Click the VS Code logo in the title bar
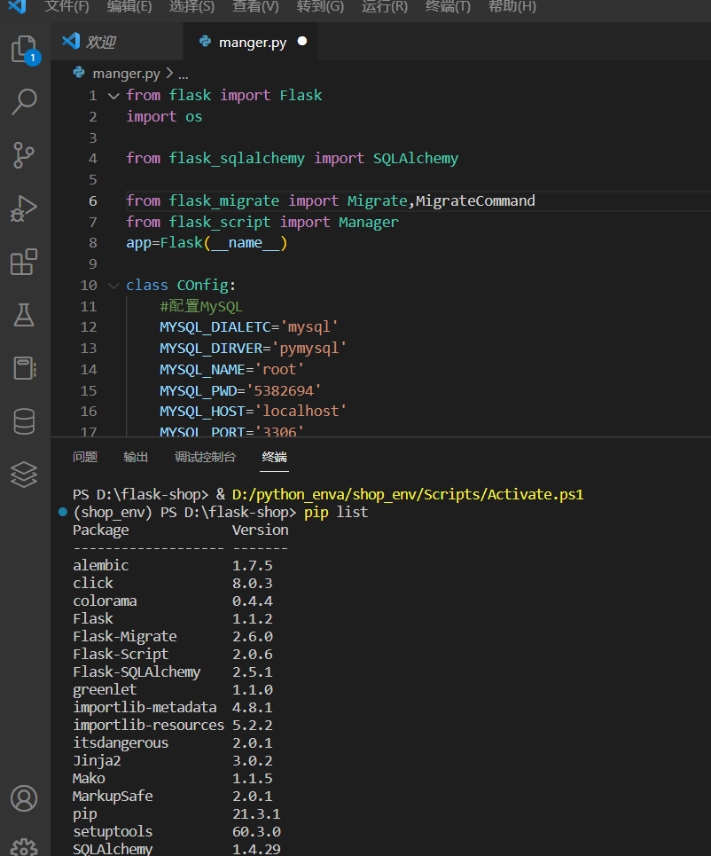 click(18, 6)
